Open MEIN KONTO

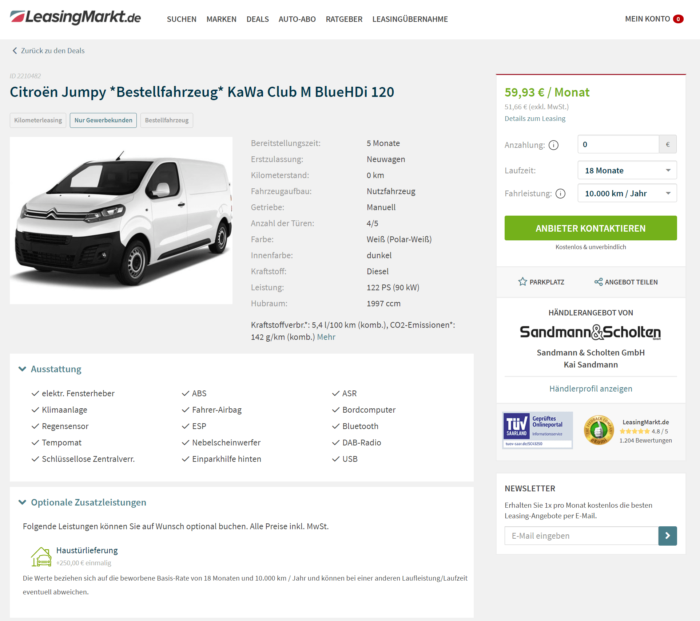648,19
